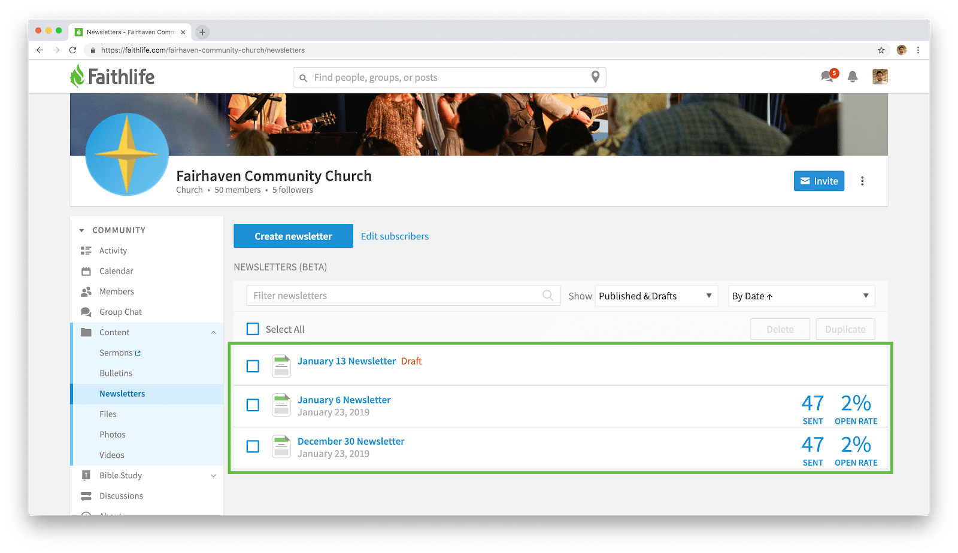Click the magnifier in Filter newsletters field

pos(547,295)
